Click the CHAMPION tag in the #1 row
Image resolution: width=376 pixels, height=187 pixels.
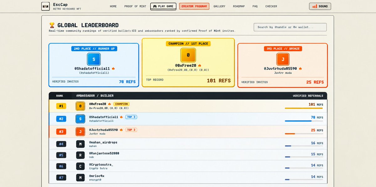click(x=121, y=104)
